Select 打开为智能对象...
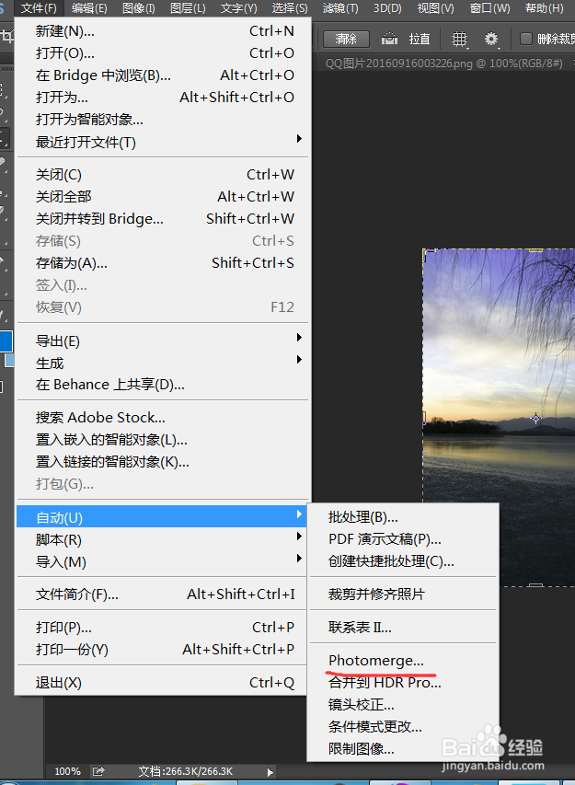This screenshot has height=785, width=575. [x=164, y=119]
